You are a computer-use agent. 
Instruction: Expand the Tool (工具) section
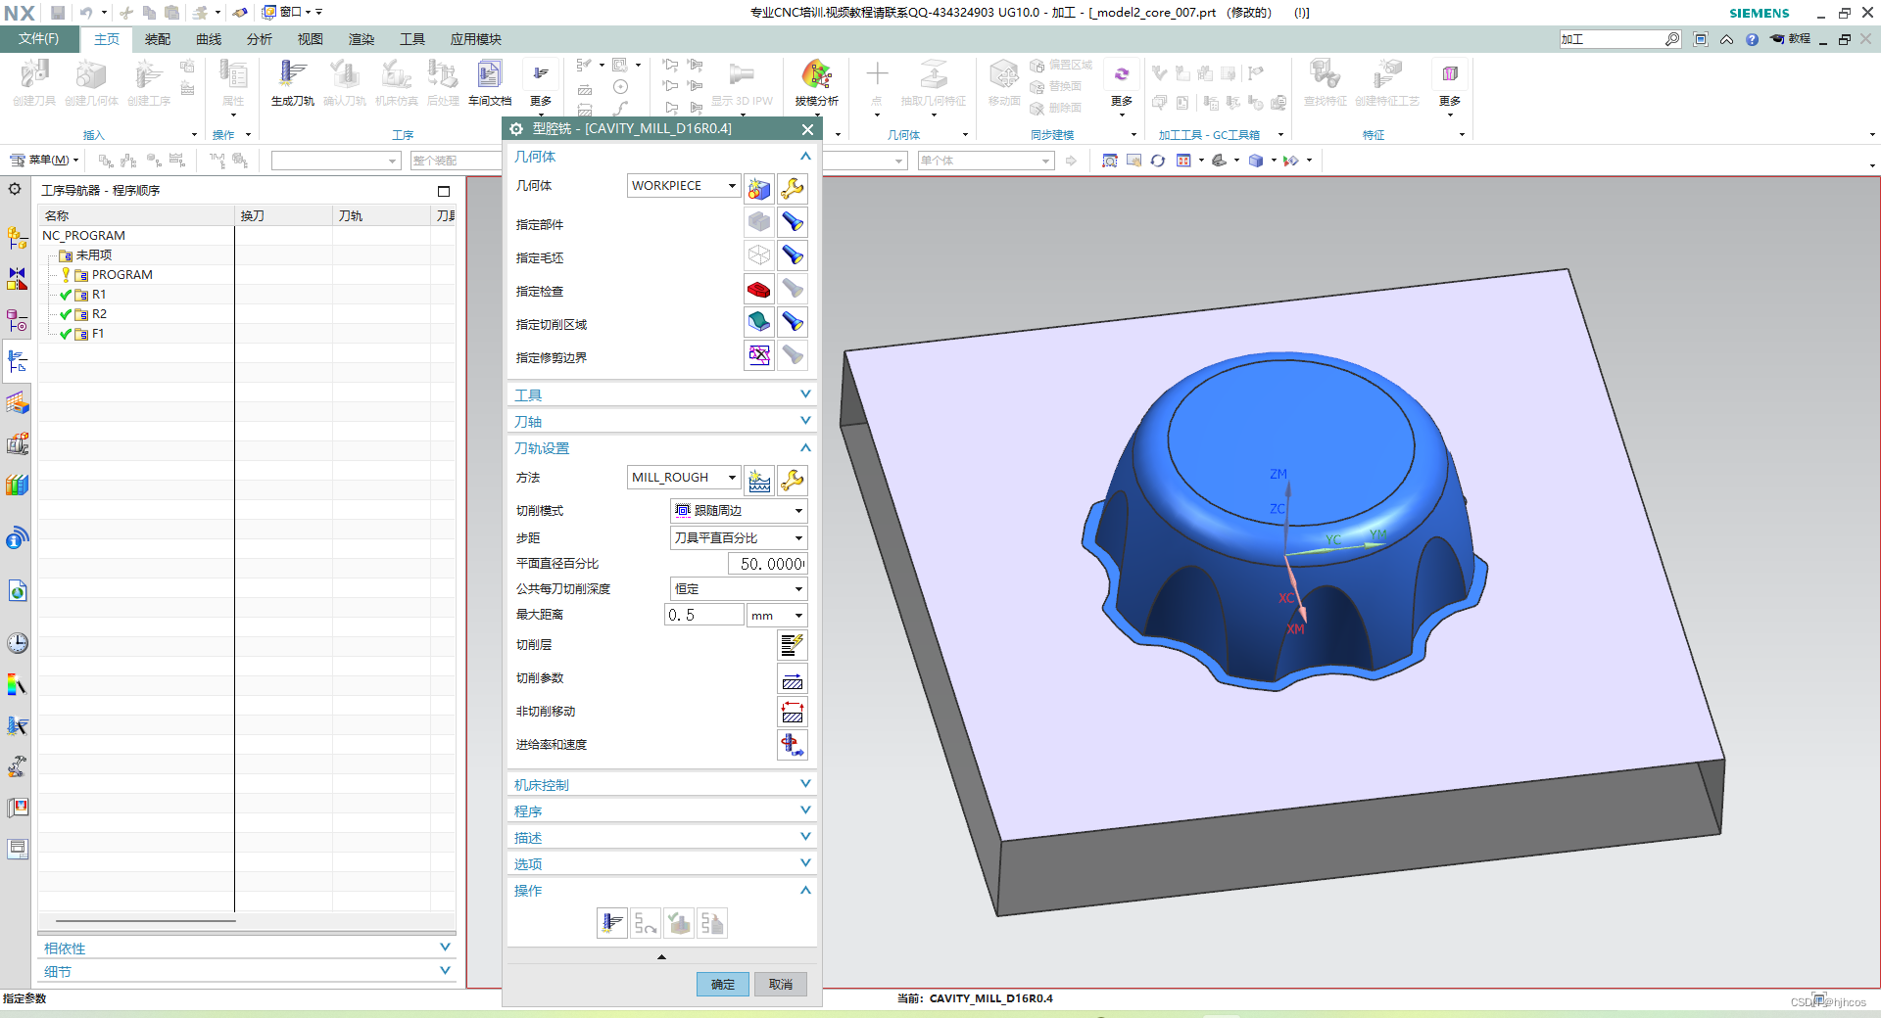[x=662, y=394]
